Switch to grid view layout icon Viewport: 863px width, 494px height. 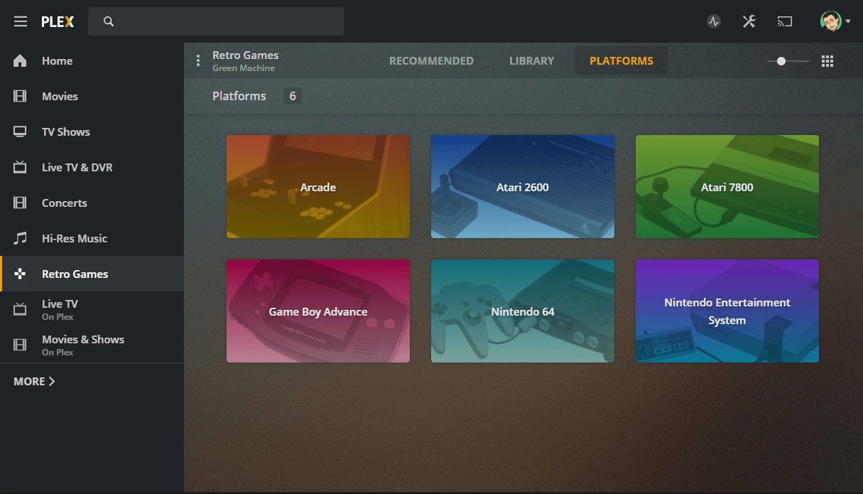click(x=827, y=61)
